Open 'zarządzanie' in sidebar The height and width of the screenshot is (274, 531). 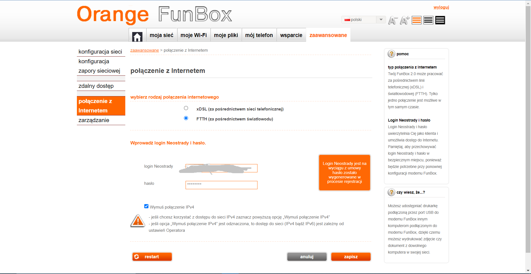101,120
